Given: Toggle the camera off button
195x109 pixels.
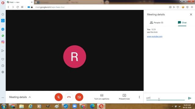Looking at the screenshot, I should (79, 97).
